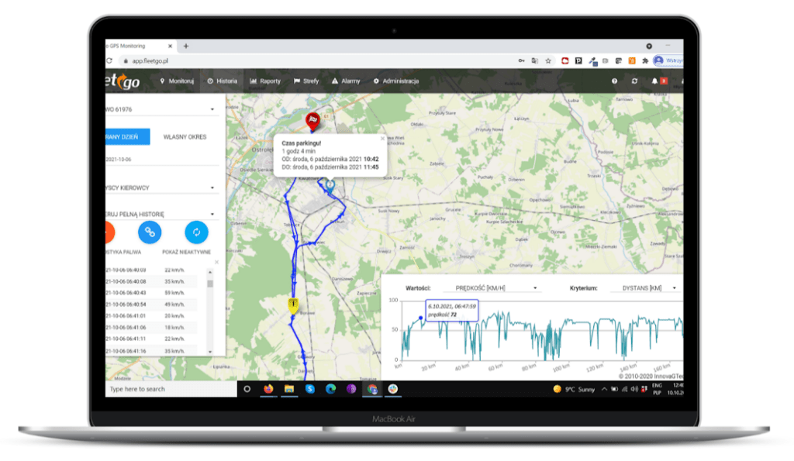Open Chrome from the taskbar

coord(372,389)
